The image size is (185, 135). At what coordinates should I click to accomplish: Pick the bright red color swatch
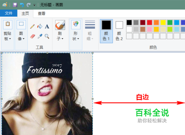(x=149, y=23)
